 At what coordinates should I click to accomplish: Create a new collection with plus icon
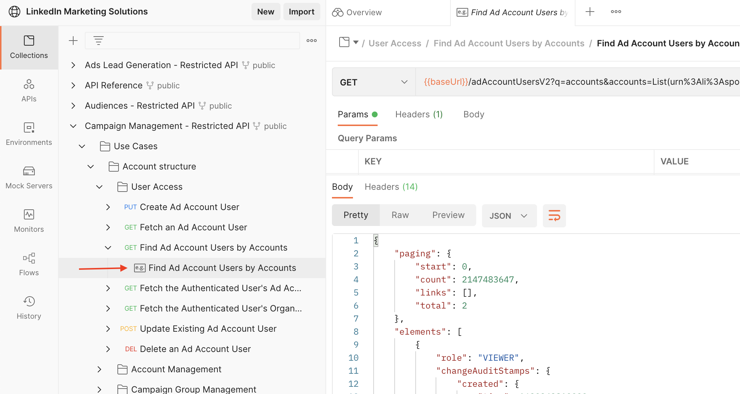tap(73, 41)
